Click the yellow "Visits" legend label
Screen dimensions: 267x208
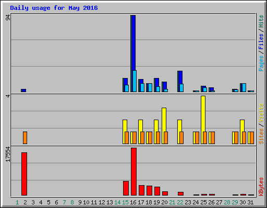(x=261, y=113)
